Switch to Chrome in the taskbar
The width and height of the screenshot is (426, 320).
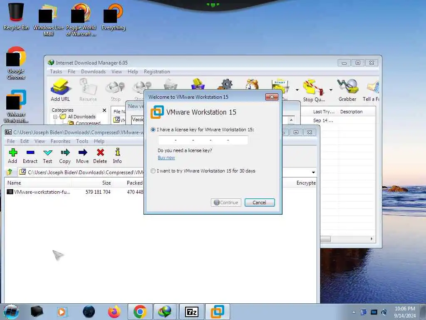point(140,312)
